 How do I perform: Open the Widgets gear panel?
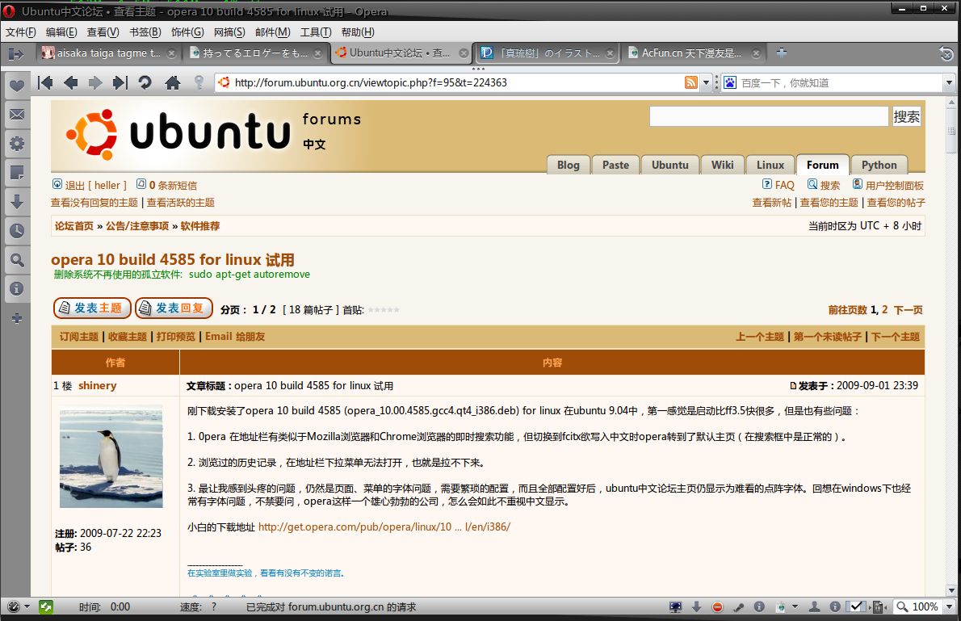pyautogui.click(x=16, y=144)
